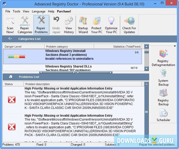Sort by the Problem category column header
The width and height of the screenshot is (179, 149).
pyautogui.click(x=69, y=47)
